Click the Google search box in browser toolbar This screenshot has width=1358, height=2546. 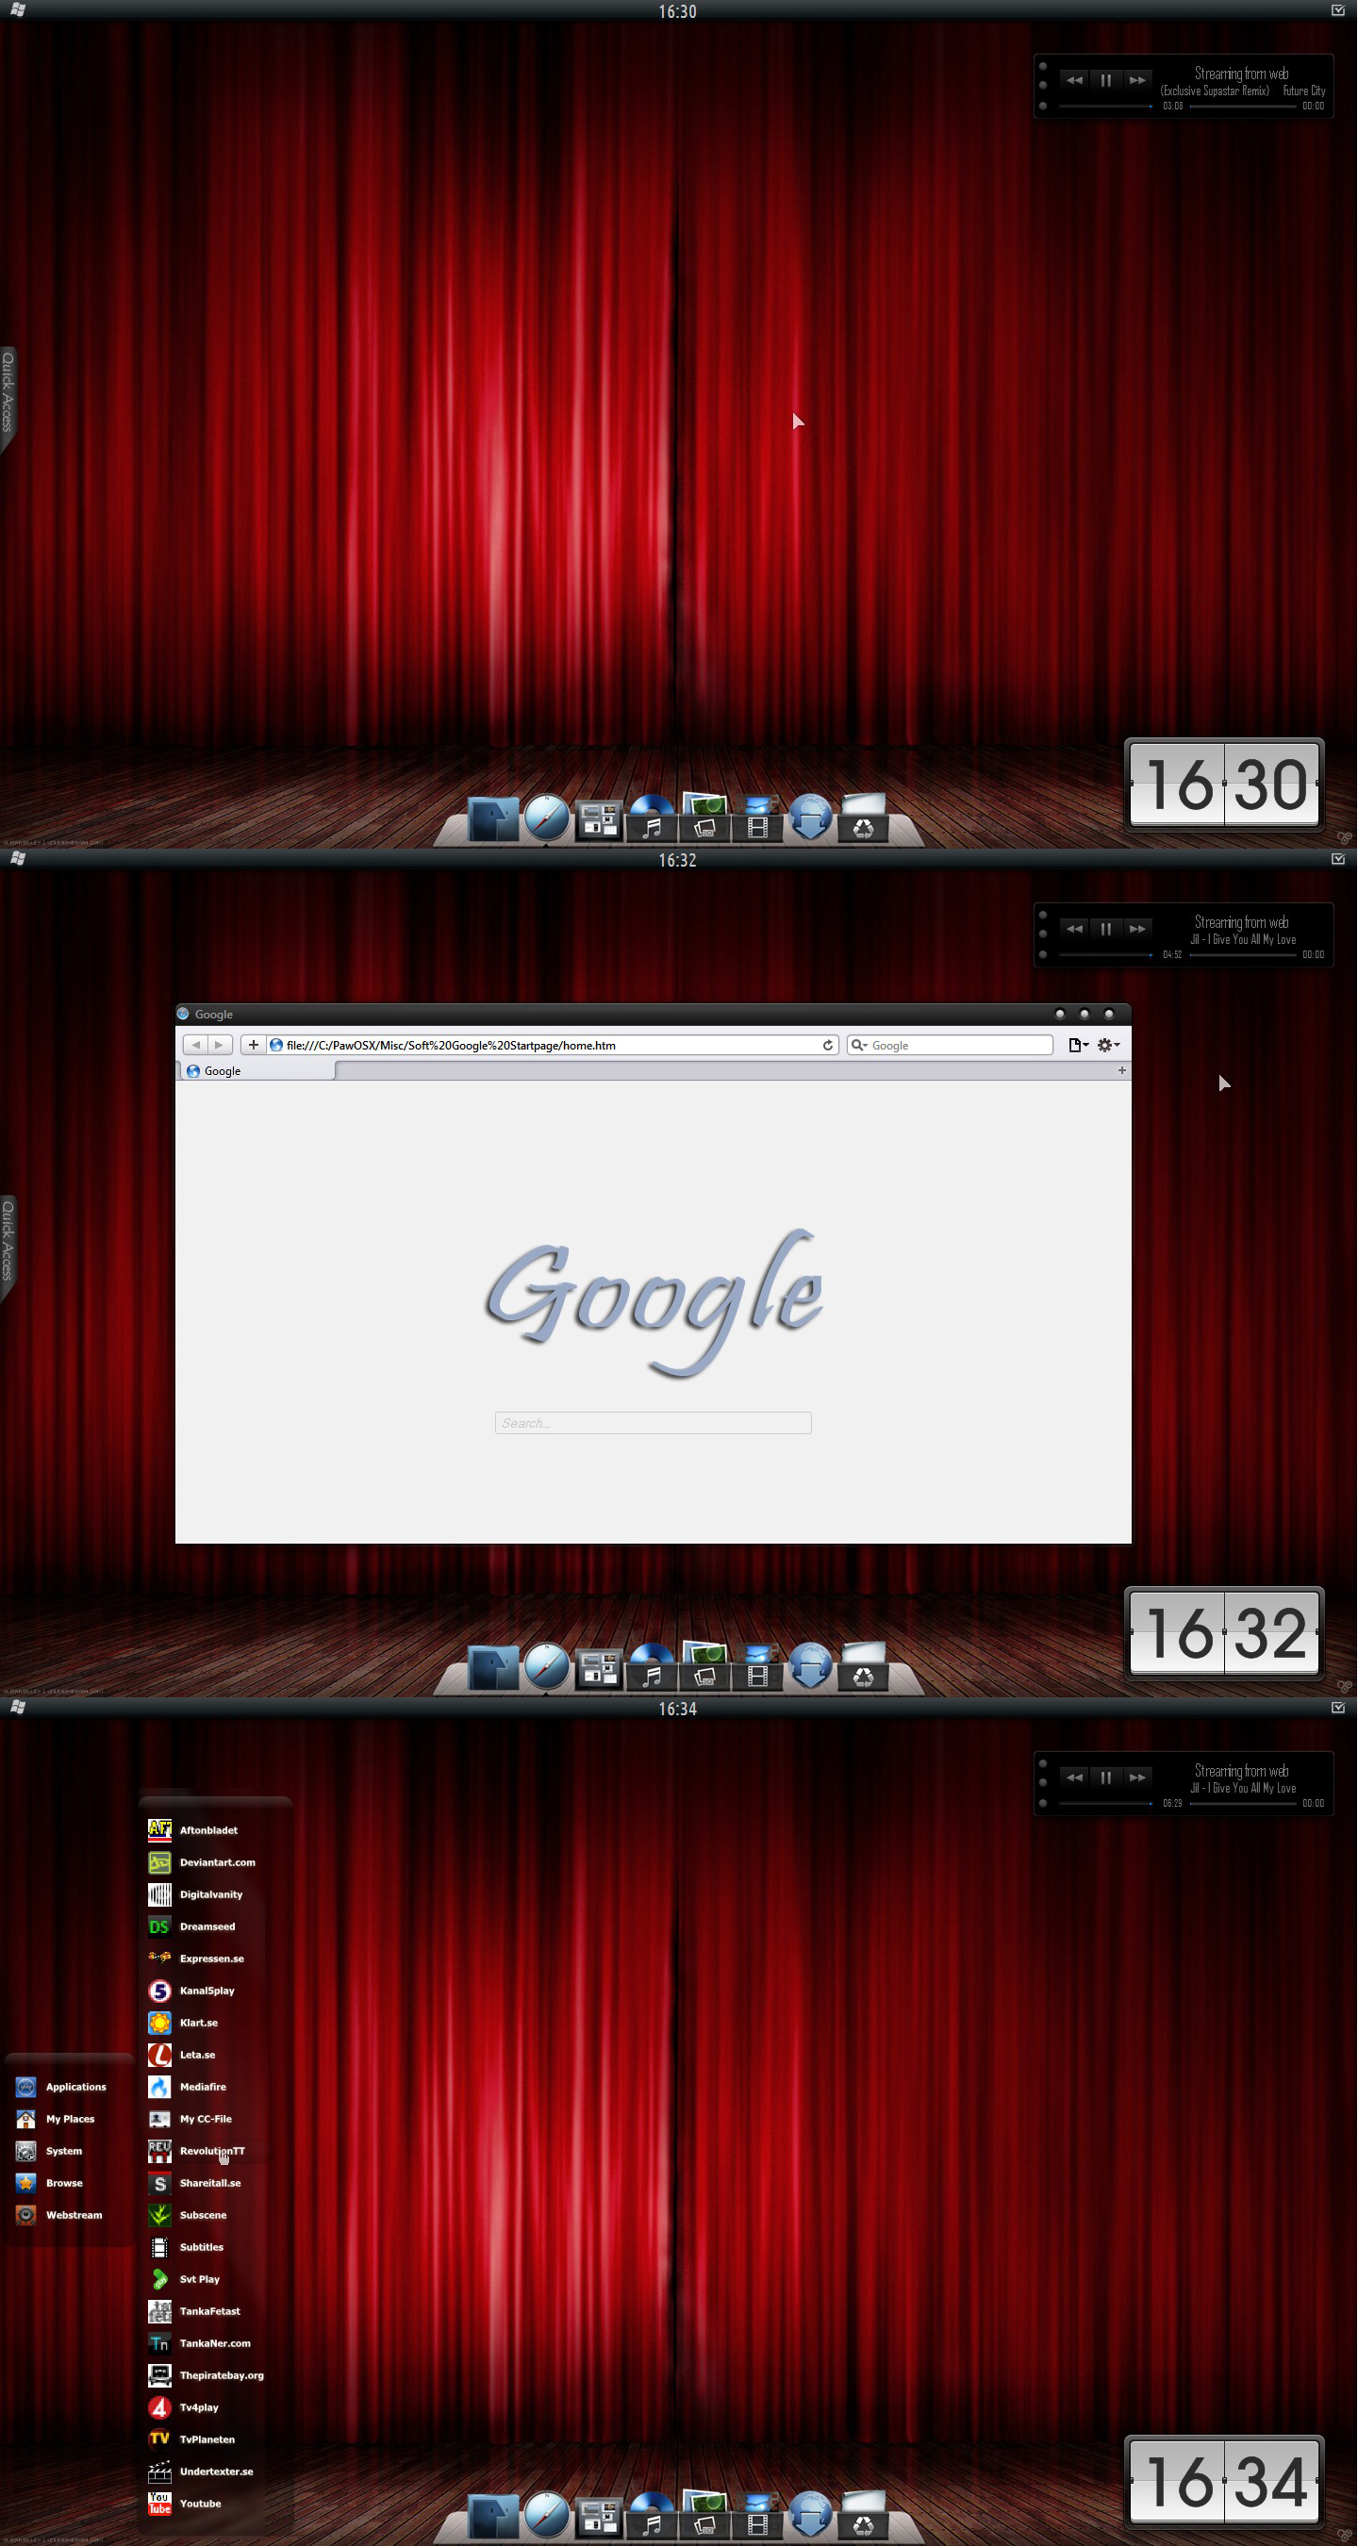click(x=950, y=1045)
